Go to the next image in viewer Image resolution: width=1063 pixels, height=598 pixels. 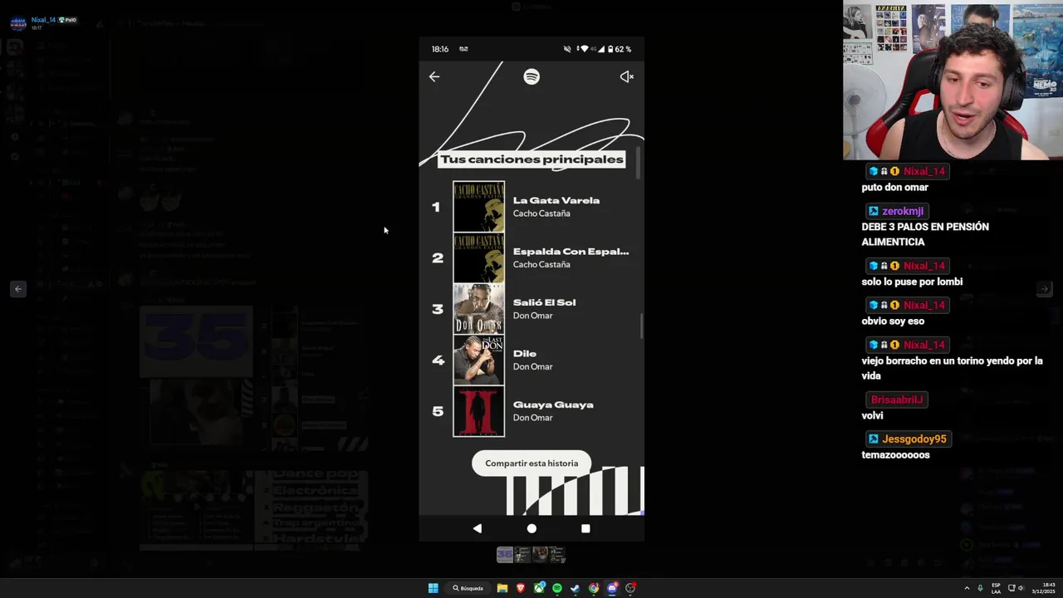point(1044,289)
